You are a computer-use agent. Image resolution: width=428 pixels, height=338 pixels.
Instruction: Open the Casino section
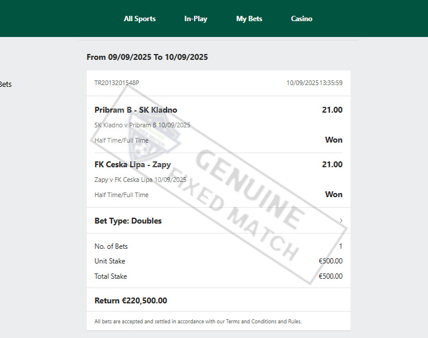[301, 19]
